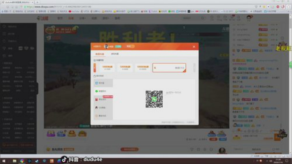Open the Windows Start menu
This screenshot has height=164, width=292.
[4, 161]
